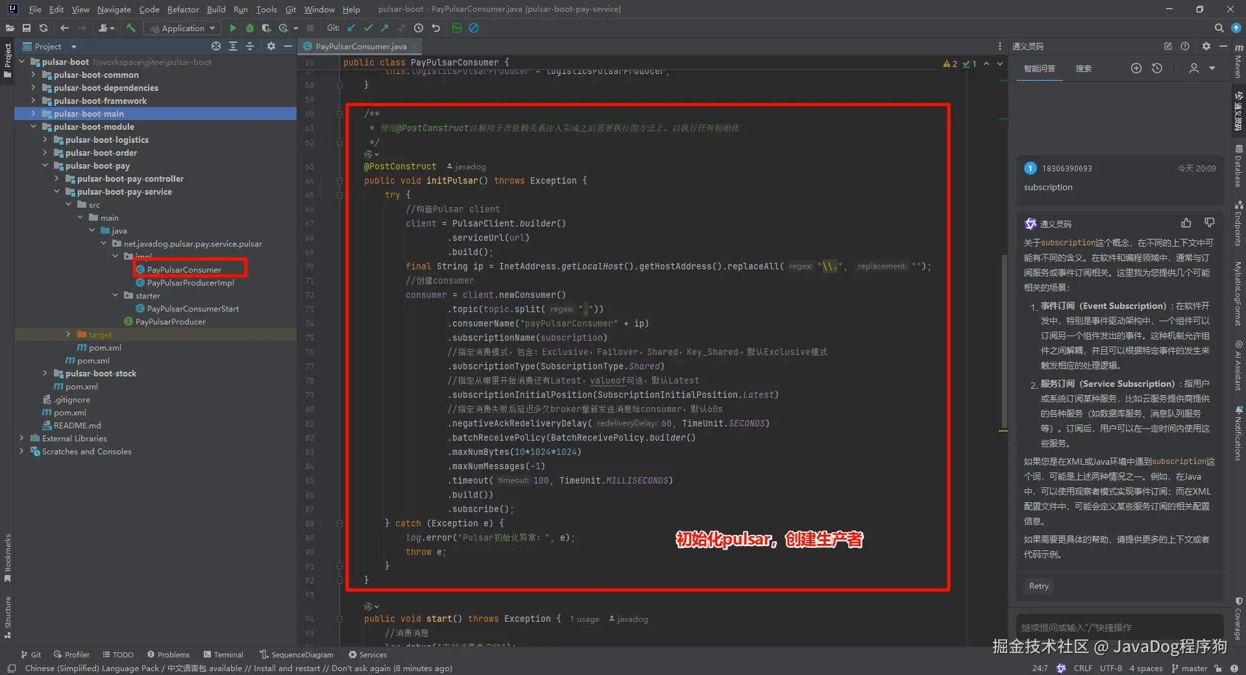
Task: Open chat history in 通义灵码 panel
Action: tap(1157, 68)
